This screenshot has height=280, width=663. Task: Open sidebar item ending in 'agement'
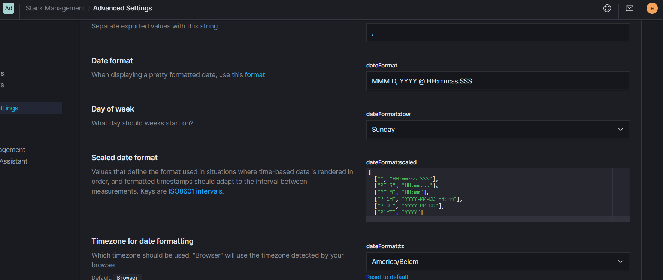click(x=13, y=150)
